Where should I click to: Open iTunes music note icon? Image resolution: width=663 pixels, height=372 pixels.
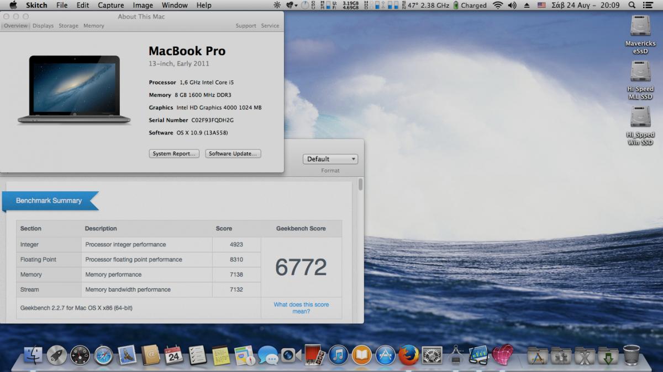pyautogui.click(x=338, y=355)
